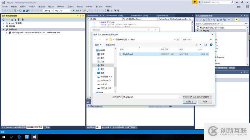Open 调试(D) menu

click(51, 7)
